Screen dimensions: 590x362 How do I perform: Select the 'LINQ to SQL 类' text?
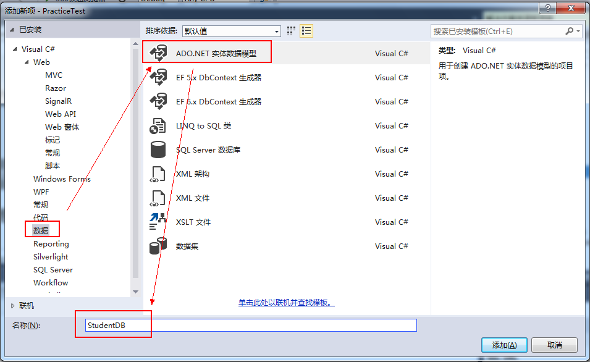point(203,125)
